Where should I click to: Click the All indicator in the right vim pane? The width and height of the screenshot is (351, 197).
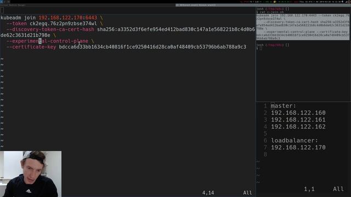338,189
